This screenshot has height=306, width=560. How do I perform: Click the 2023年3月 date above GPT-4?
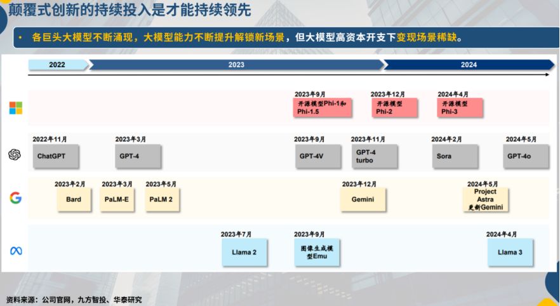pos(130,139)
